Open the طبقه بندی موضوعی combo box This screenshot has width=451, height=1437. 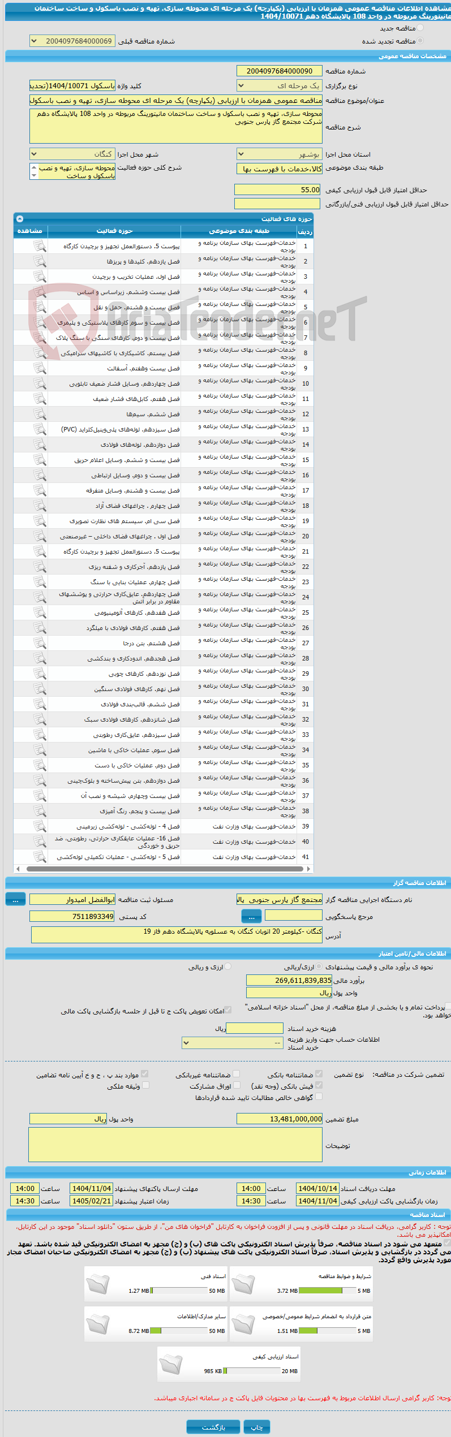tap(279, 169)
